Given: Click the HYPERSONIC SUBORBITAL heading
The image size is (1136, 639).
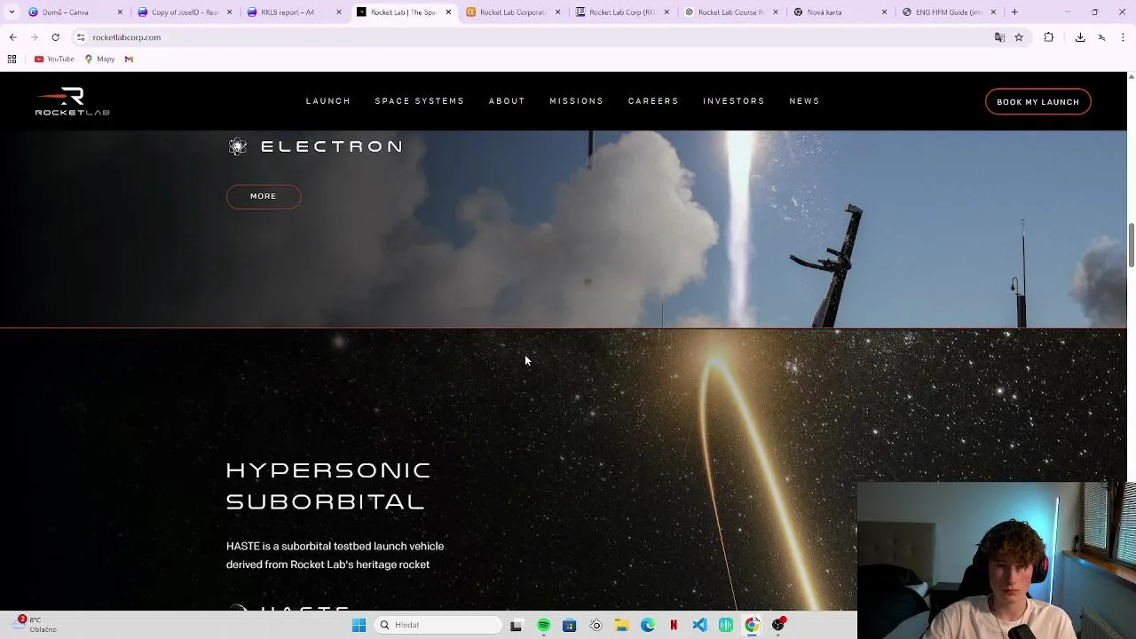Looking at the screenshot, I should [328, 485].
